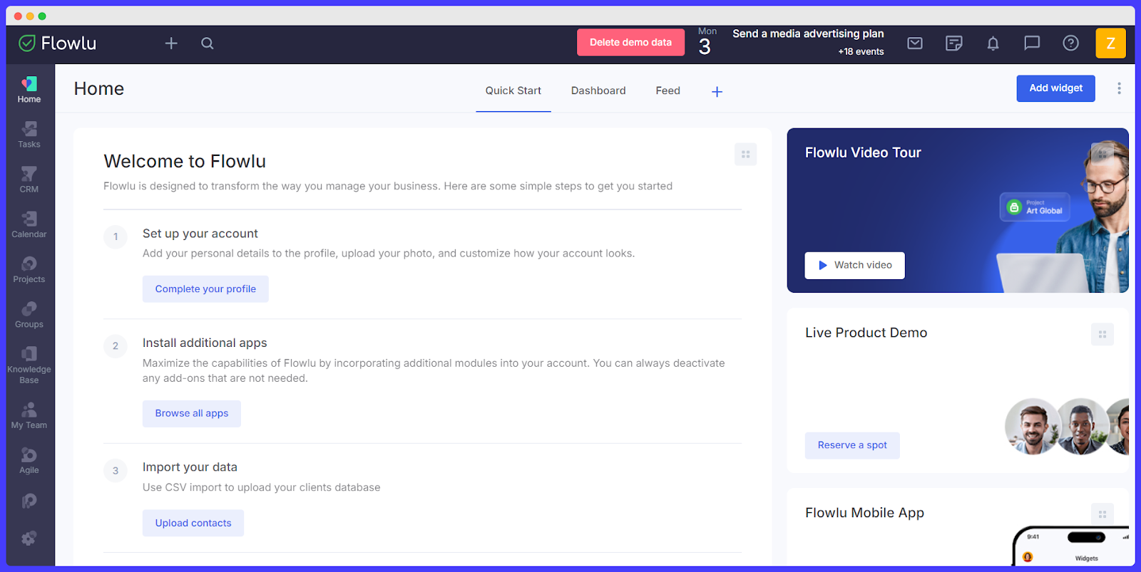
Task: Switch to the Dashboard tab
Action: pyautogui.click(x=598, y=90)
